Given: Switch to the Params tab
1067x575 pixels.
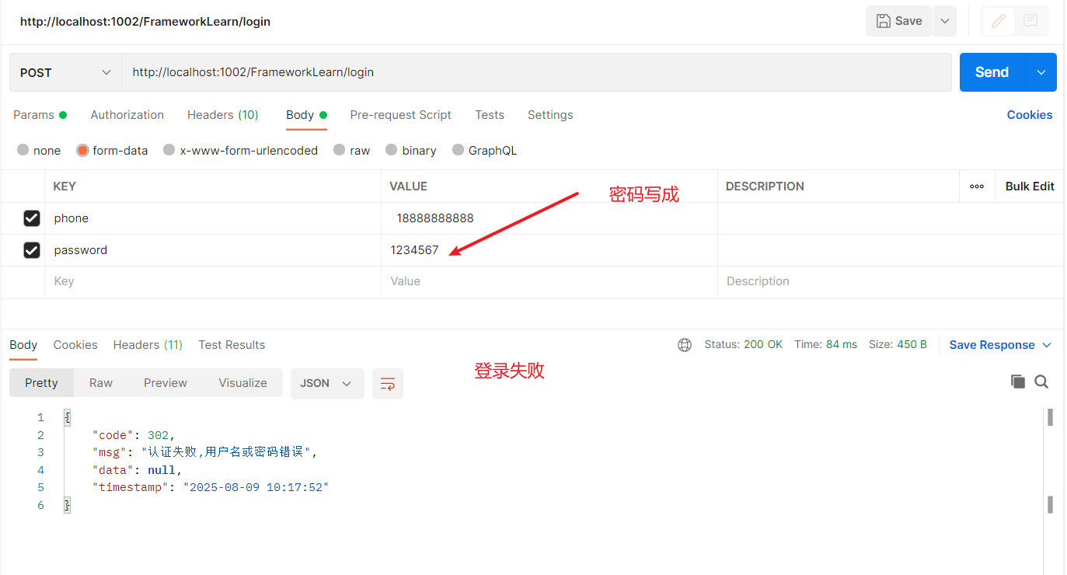Looking at the screenshot, I should tap(40, 115).
